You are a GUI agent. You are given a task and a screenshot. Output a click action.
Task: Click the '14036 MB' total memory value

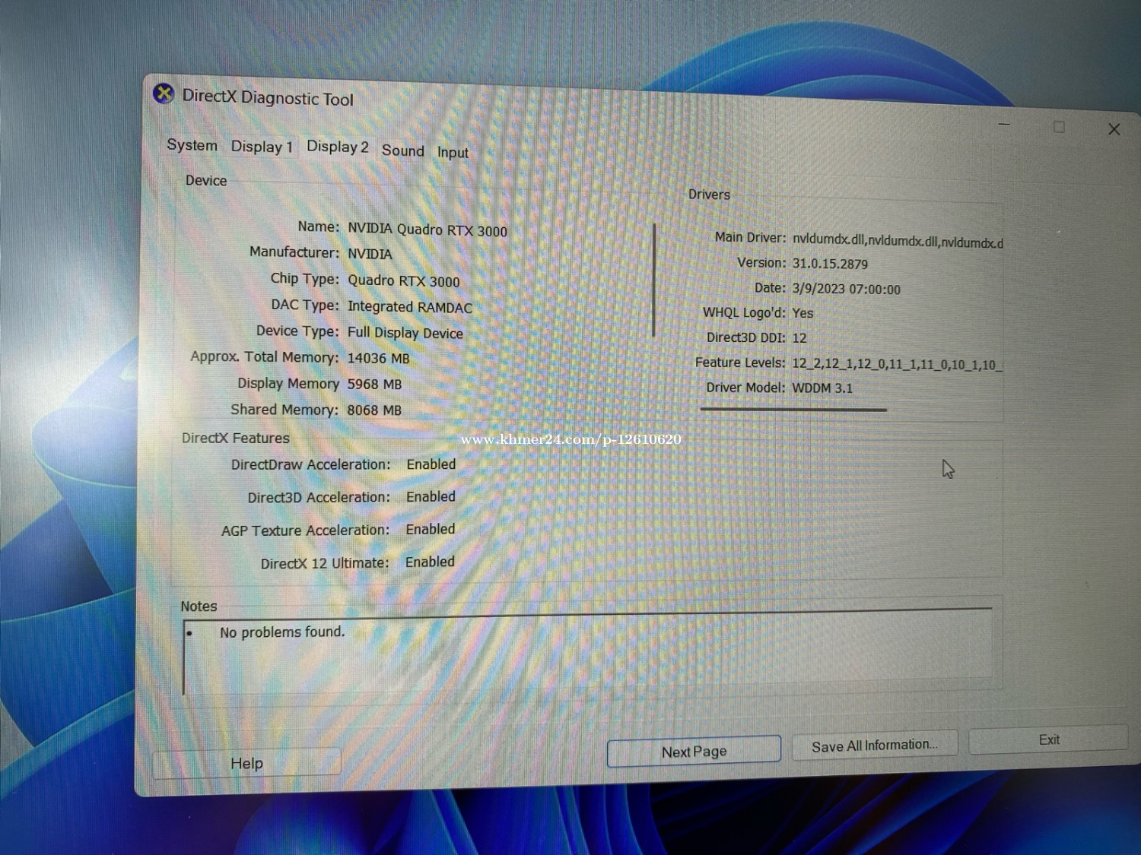[378, 358]
